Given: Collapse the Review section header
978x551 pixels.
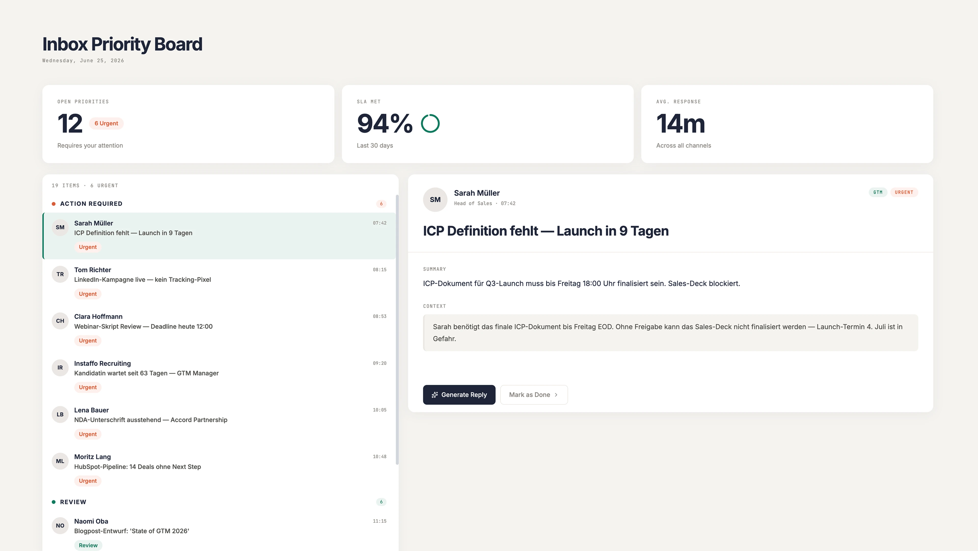Looking at the screenshot, I should click(219, 502).
